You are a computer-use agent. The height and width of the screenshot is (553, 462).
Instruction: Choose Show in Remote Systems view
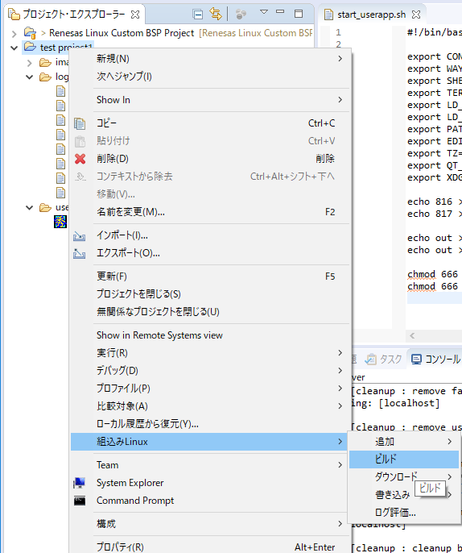[x=211, y=335]
